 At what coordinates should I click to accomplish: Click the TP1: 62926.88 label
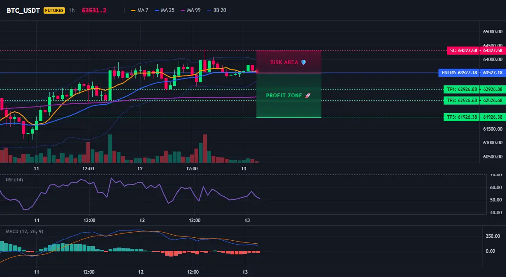(x=462, y=89)
